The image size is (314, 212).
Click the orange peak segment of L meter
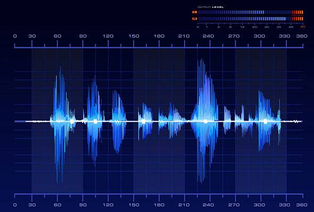tap(298, 12)
